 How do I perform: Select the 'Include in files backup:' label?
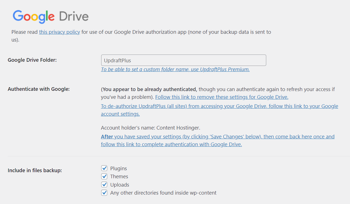click(x=35, y=170)
